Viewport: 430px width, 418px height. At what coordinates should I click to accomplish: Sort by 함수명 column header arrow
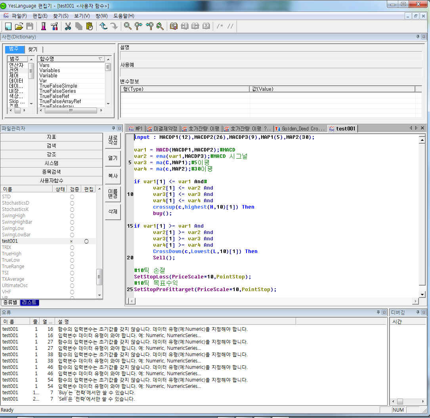coord(101,59)
